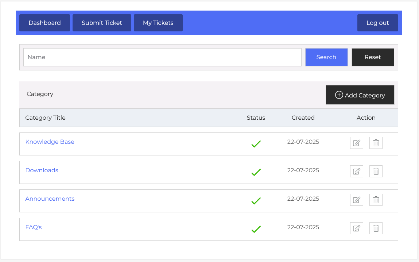Toggle Knowledge Base status checkmark
Image resolution: width=419 pixels, height=262 pixels.
click(x=256, y=144)
